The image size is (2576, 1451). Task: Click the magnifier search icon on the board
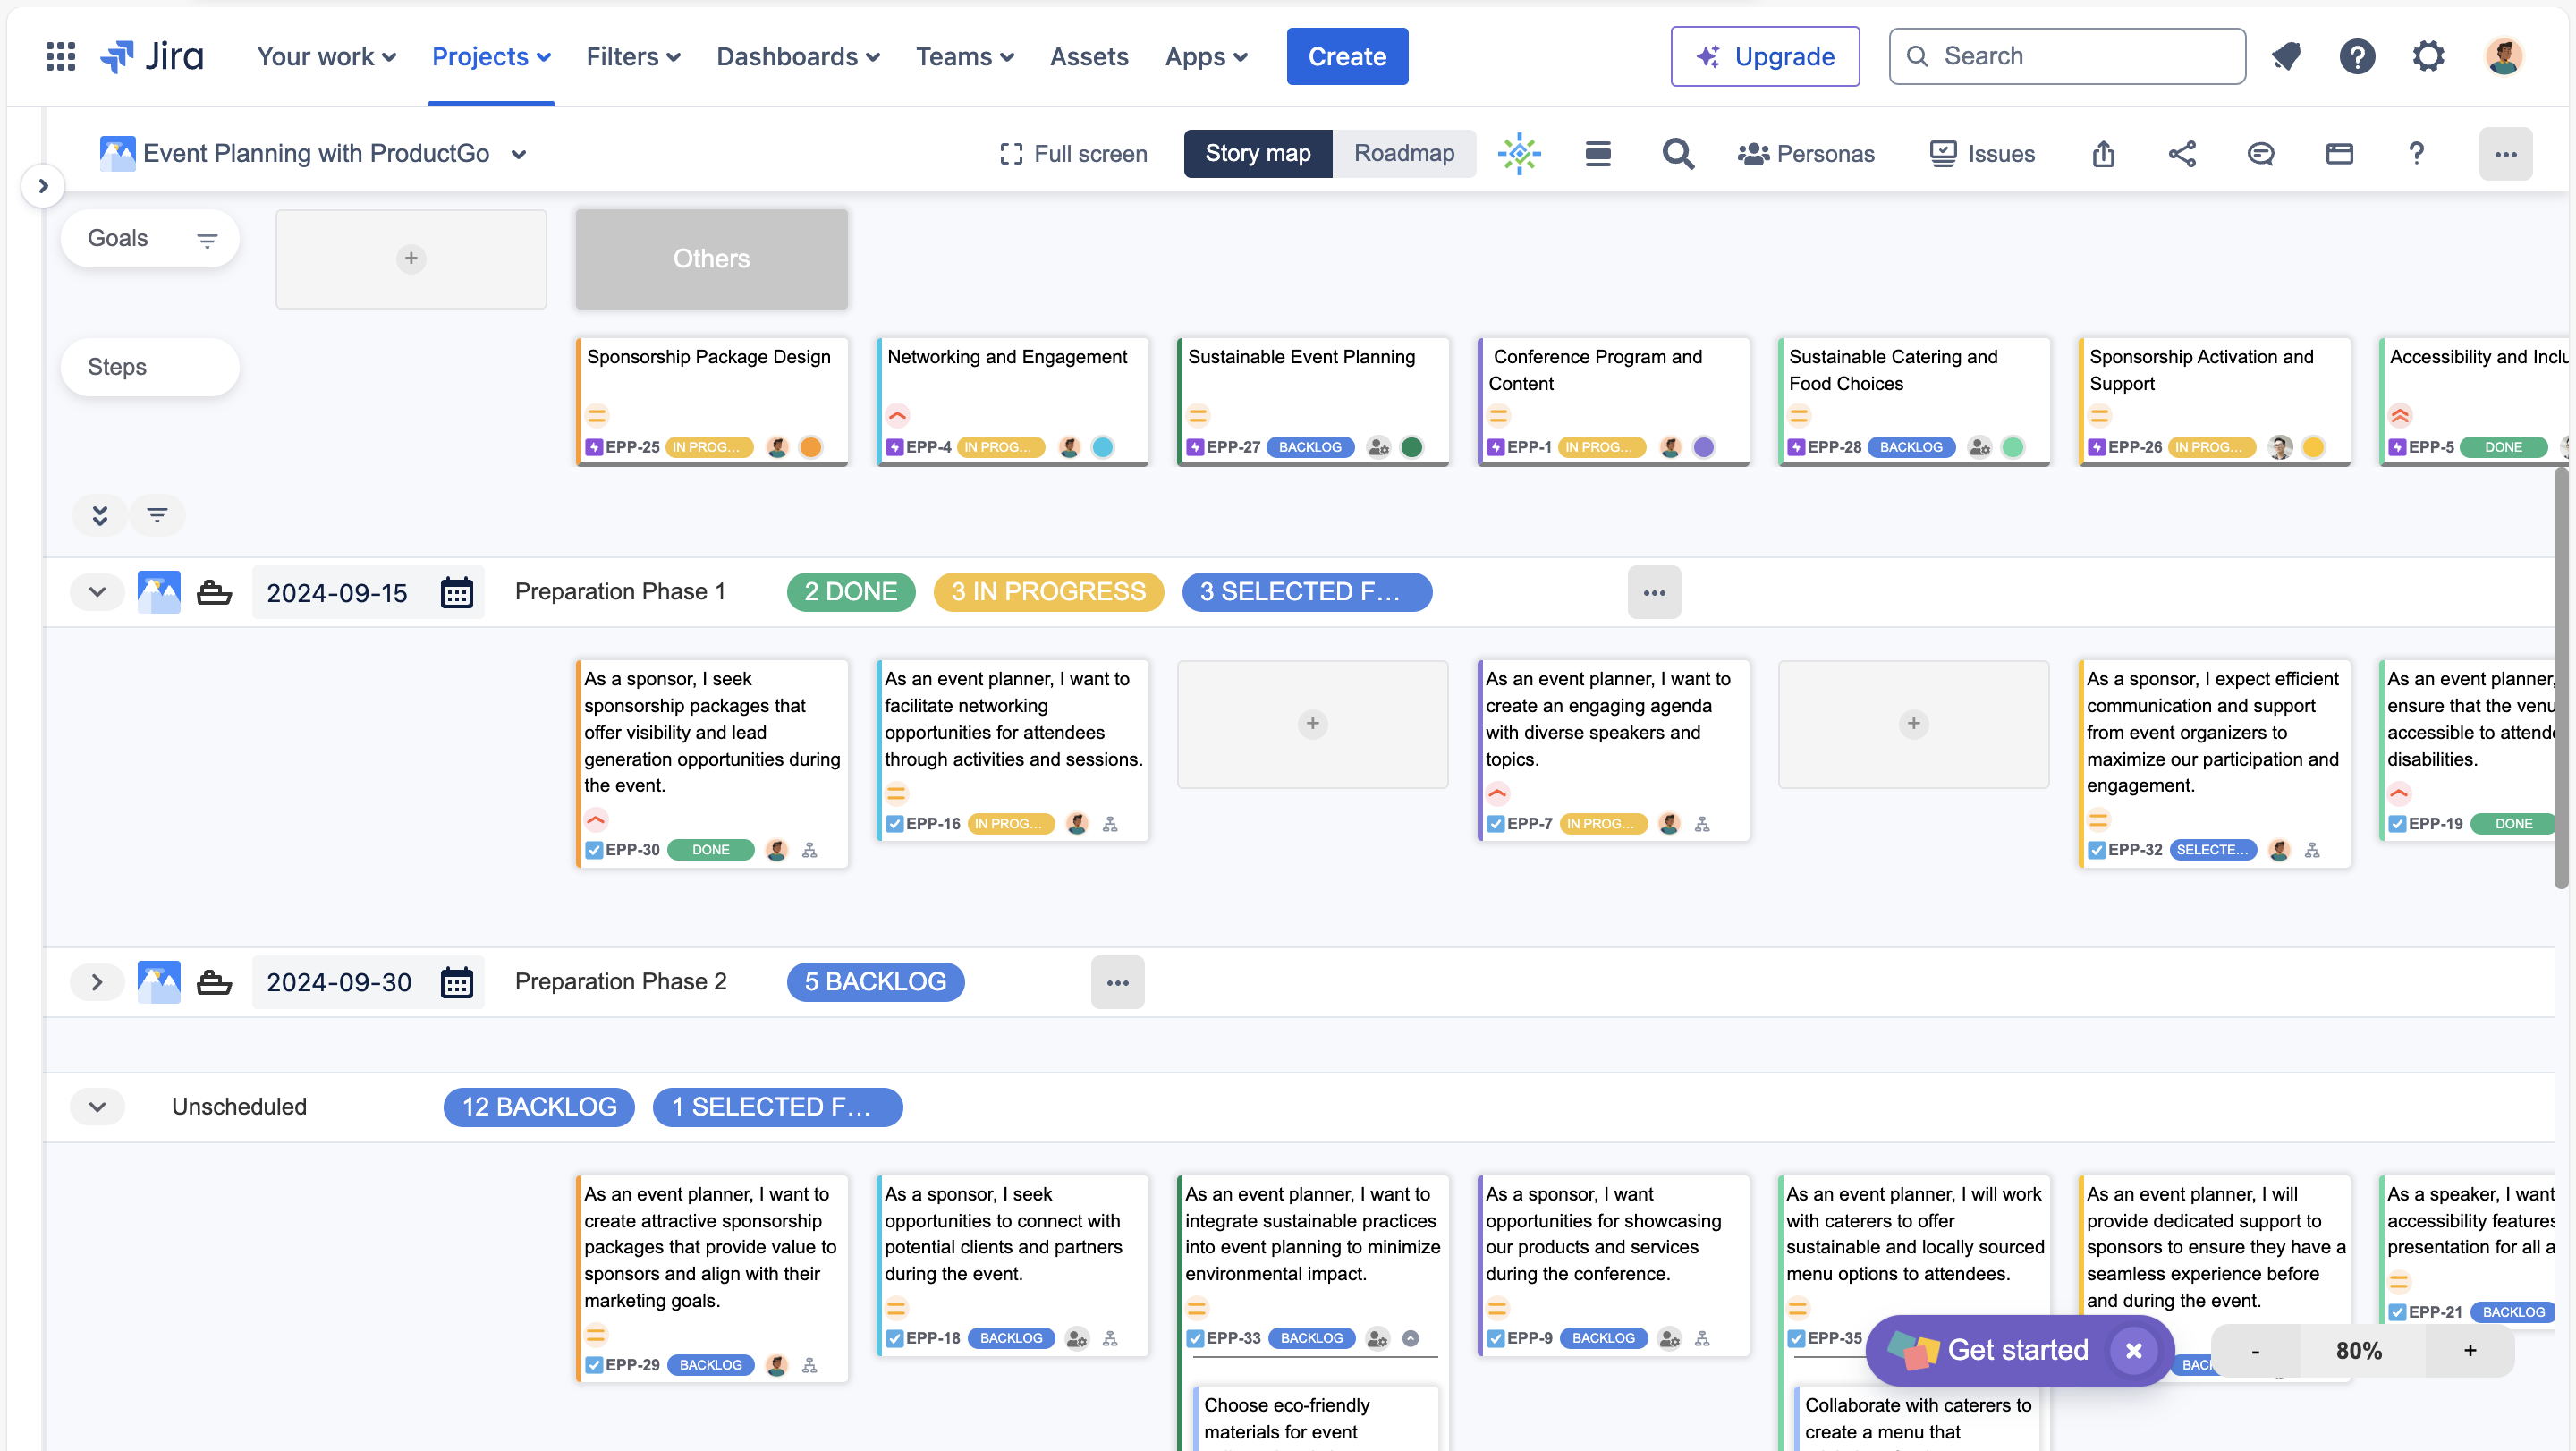tap(1677, 154)
